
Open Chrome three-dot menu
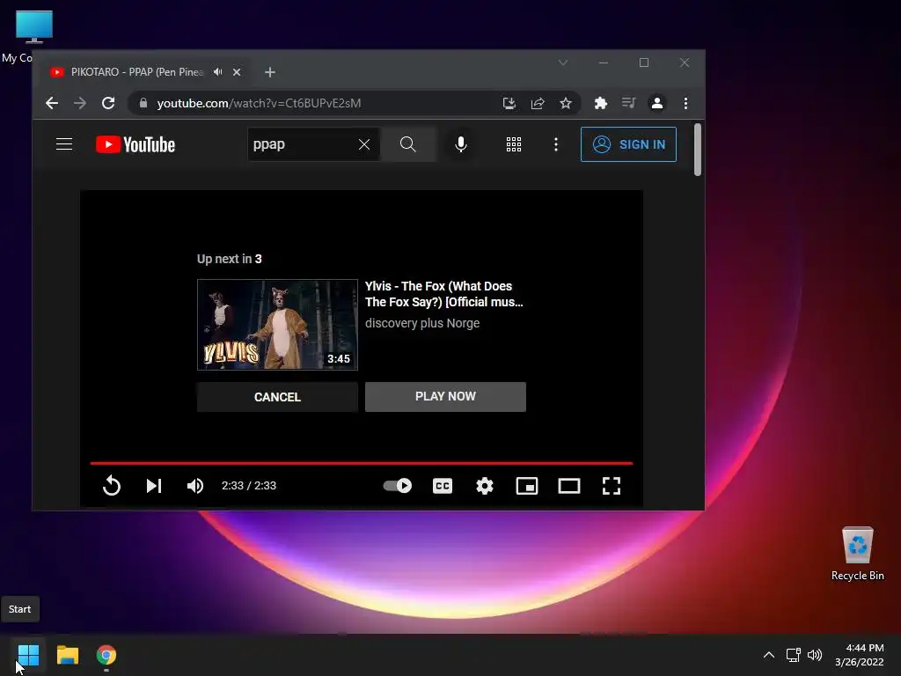click(685, 103)
